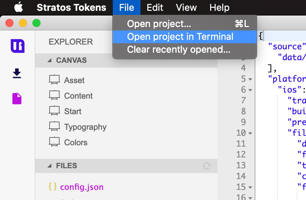The height and width of the screenshot is (200, 306).
Task: Open the Colors canvas
Action: [x=76, y=143]
